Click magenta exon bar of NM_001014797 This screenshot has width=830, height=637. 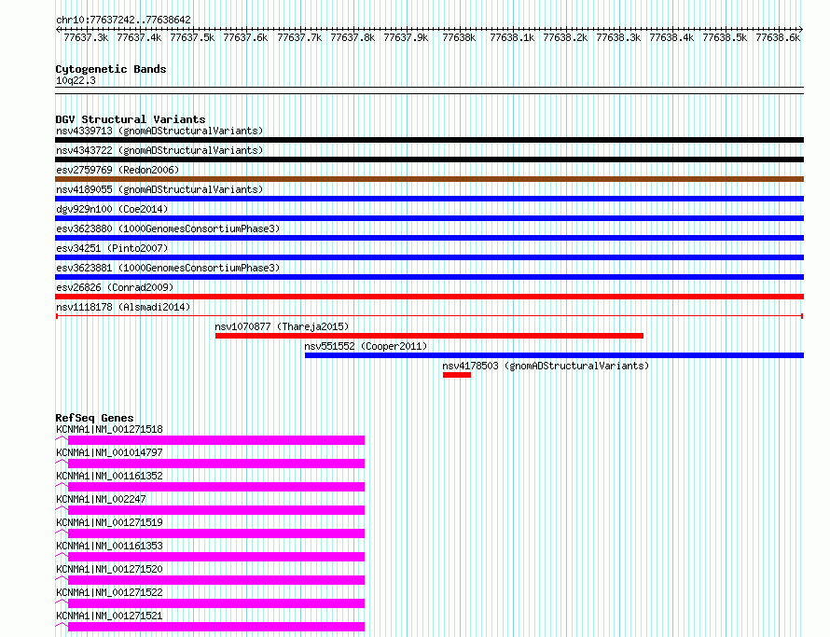click(x=216, y=464)
